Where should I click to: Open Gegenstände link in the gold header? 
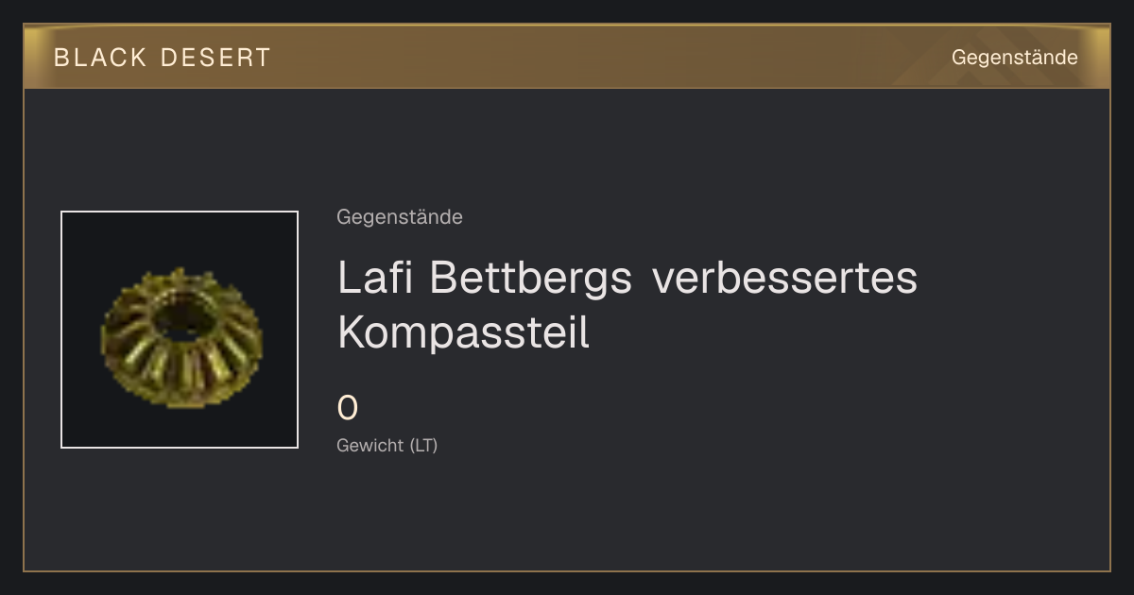point(1014,58)
